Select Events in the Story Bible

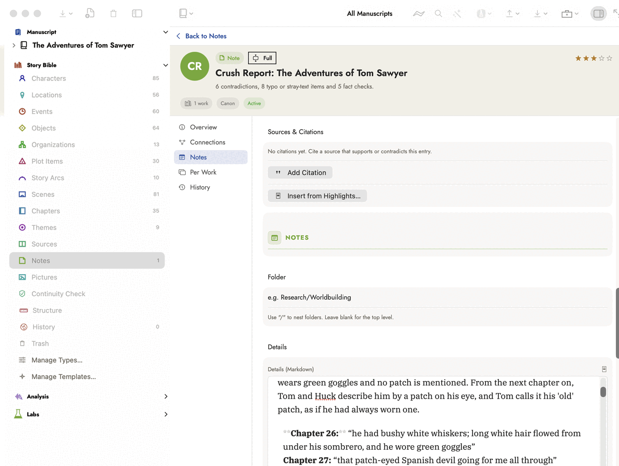[x=87, y=111]
